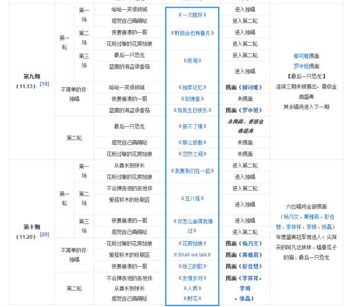
Task: Click the date text (11.13)
Action: pos(26,86)
